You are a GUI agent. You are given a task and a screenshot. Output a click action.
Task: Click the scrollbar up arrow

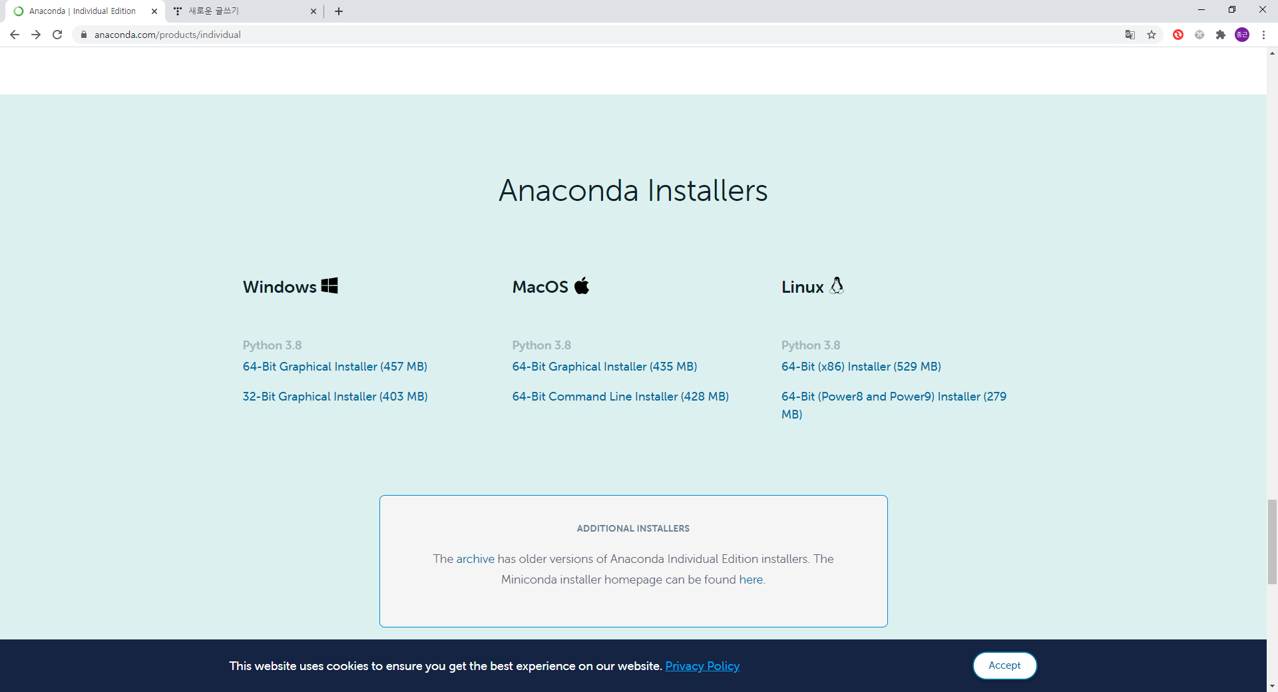[1272, 53]
